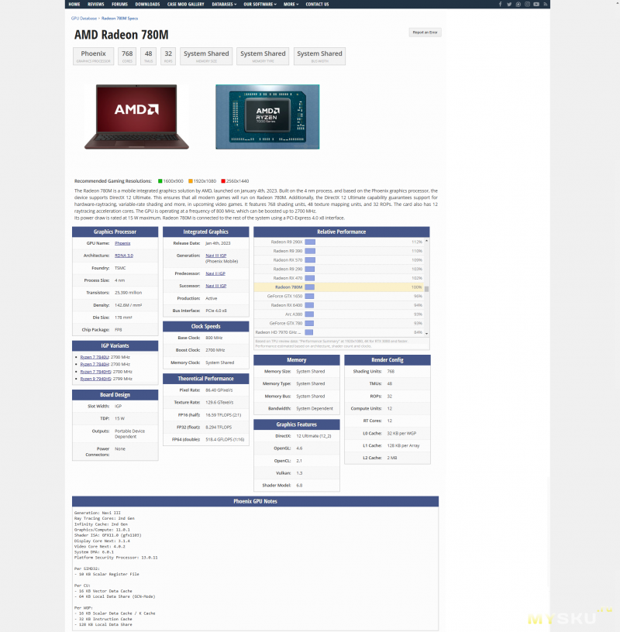Click the scroll-up arrow in Relative Performance
This screenshot has width=620, height=632.
[x=426, y=241]
